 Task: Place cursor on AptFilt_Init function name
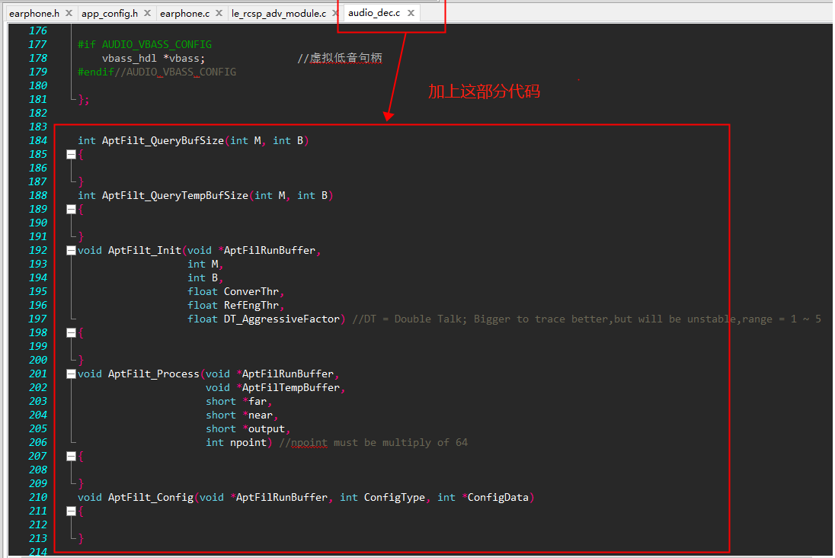pyautogui.click(x=144, y=251)
